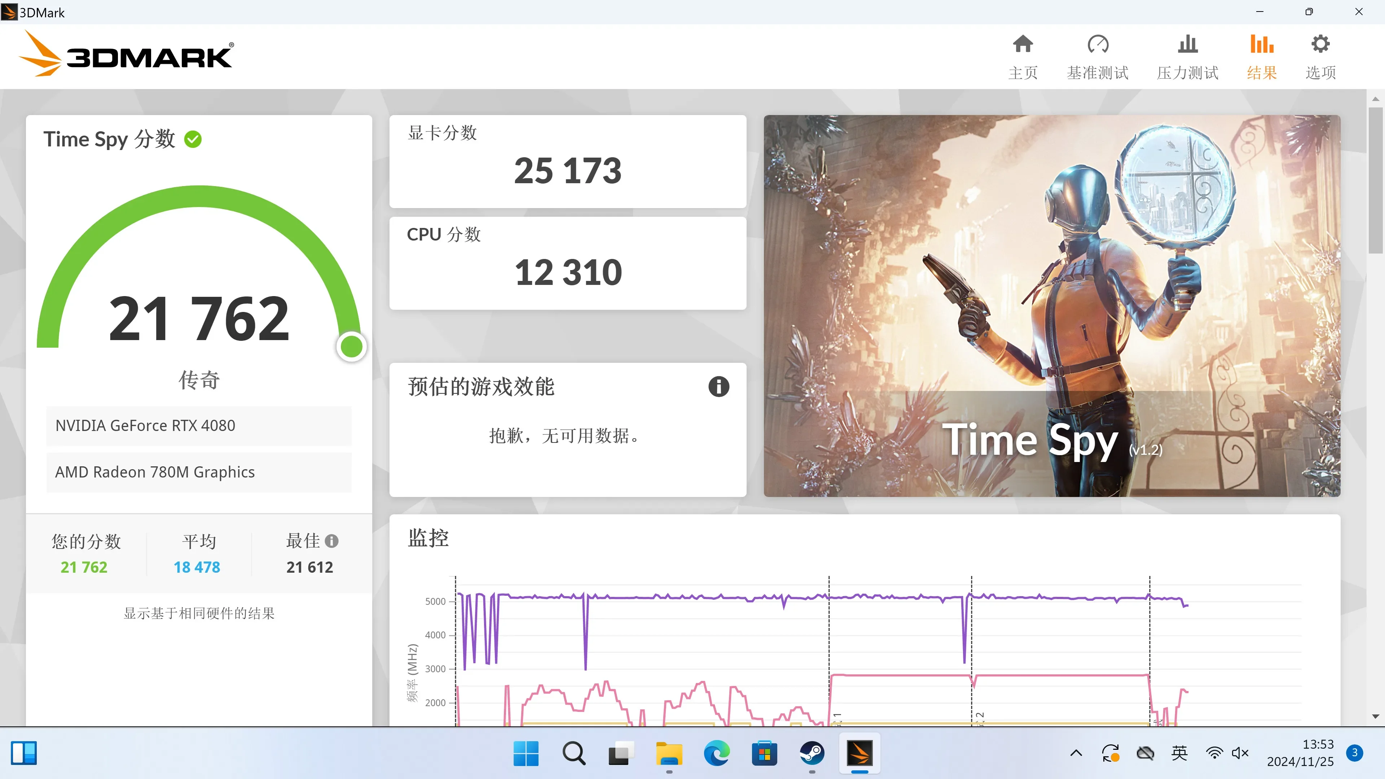1385x779 pixels.
Task: Select the 结果 results bar-chart icon
Action: click(x=1261, y=44)
